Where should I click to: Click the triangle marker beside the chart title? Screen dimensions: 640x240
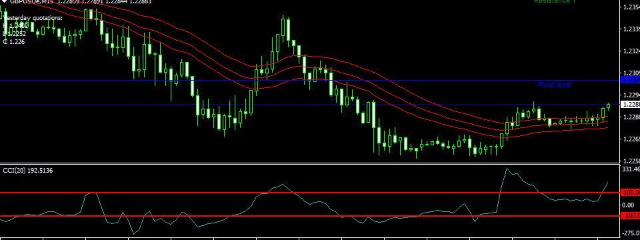4,1
